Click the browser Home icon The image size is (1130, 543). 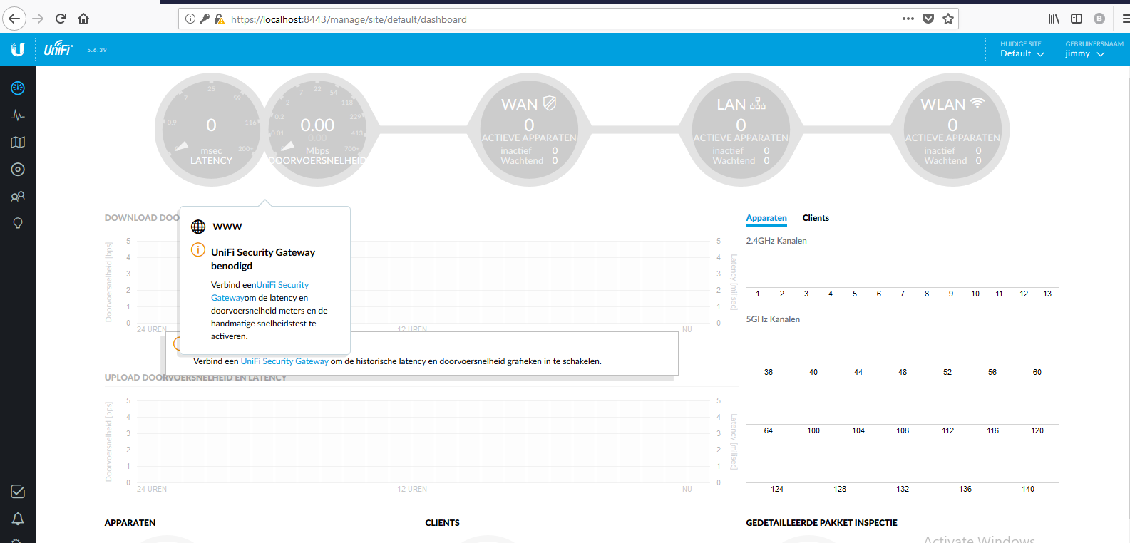pyautogui.click(x=83, y=19)
